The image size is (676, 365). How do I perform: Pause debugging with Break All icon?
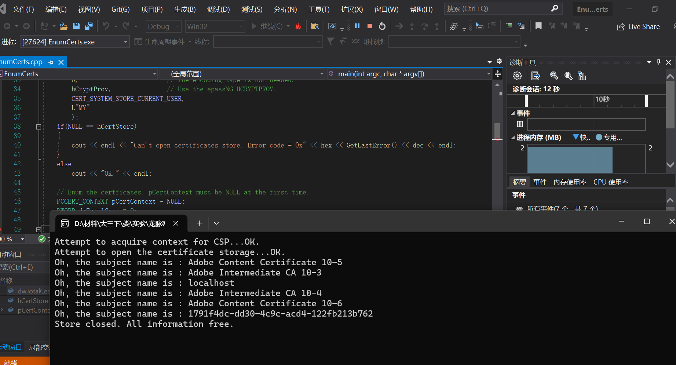tap(357, 26)
